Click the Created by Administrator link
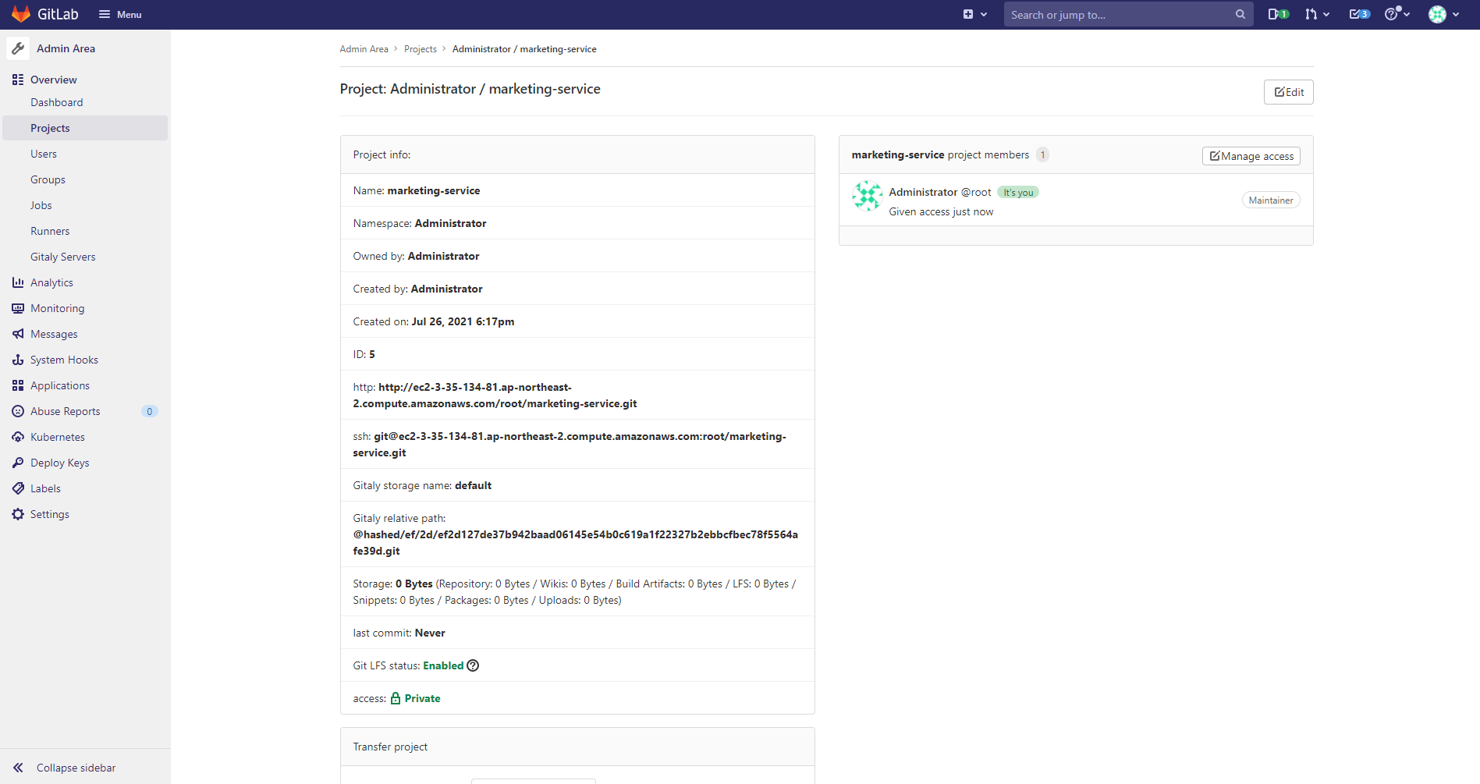The width and height of the screenshot is (1480, 784). pyautogui.click(x=446, y=289)
